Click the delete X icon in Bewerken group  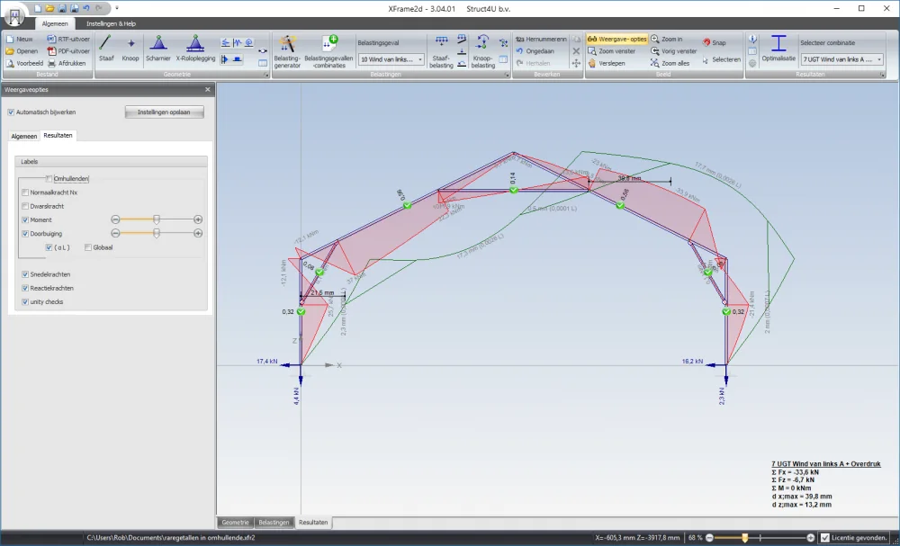pyautogui.click(x=576, y=51)
